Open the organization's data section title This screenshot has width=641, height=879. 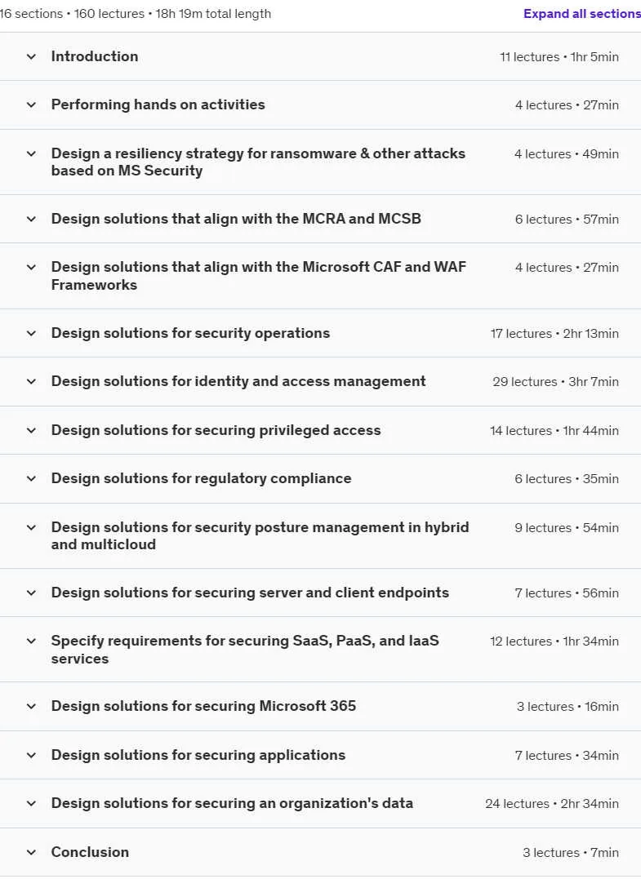pyautogui.click(x=232, y=803)
